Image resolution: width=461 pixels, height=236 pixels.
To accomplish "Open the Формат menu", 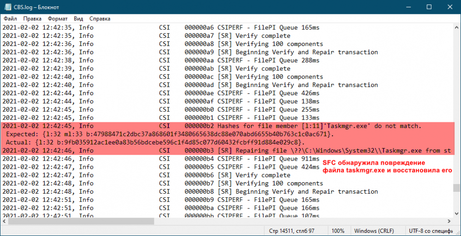I will 58,19.
